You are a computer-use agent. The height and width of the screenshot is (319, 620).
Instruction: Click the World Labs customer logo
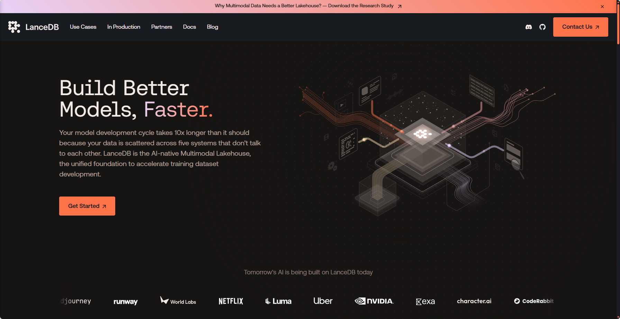click(178, 301)
